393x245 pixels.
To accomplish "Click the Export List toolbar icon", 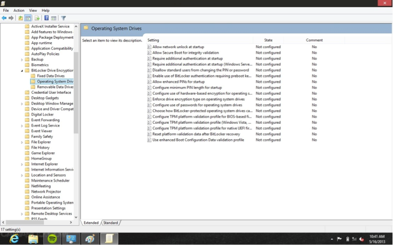I will (x=37, y=18).
